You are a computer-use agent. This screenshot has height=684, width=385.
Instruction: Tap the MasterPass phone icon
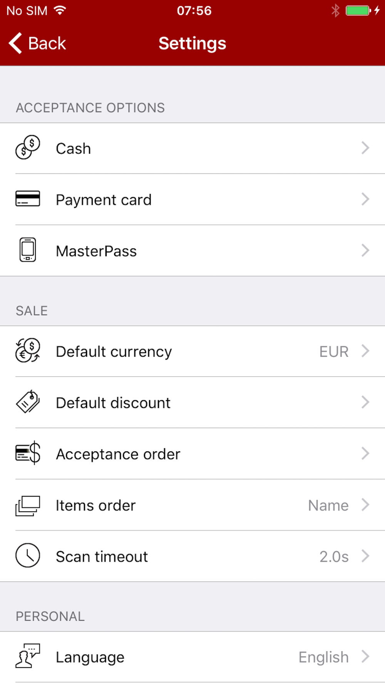[28, 250]
